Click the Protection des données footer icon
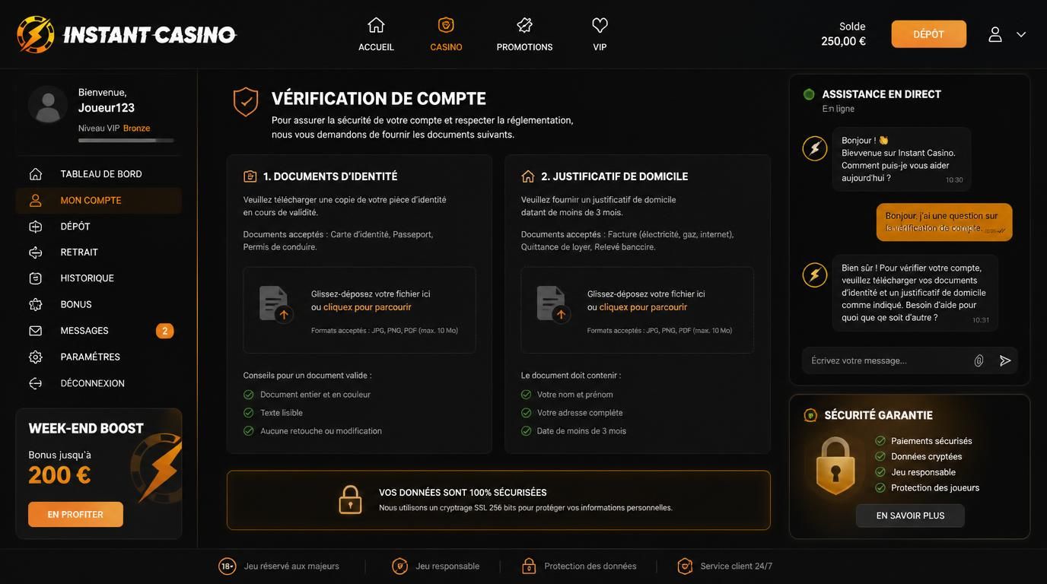Image resolution: width=1047 pixels, height=584 pixels. coord(529,566)
